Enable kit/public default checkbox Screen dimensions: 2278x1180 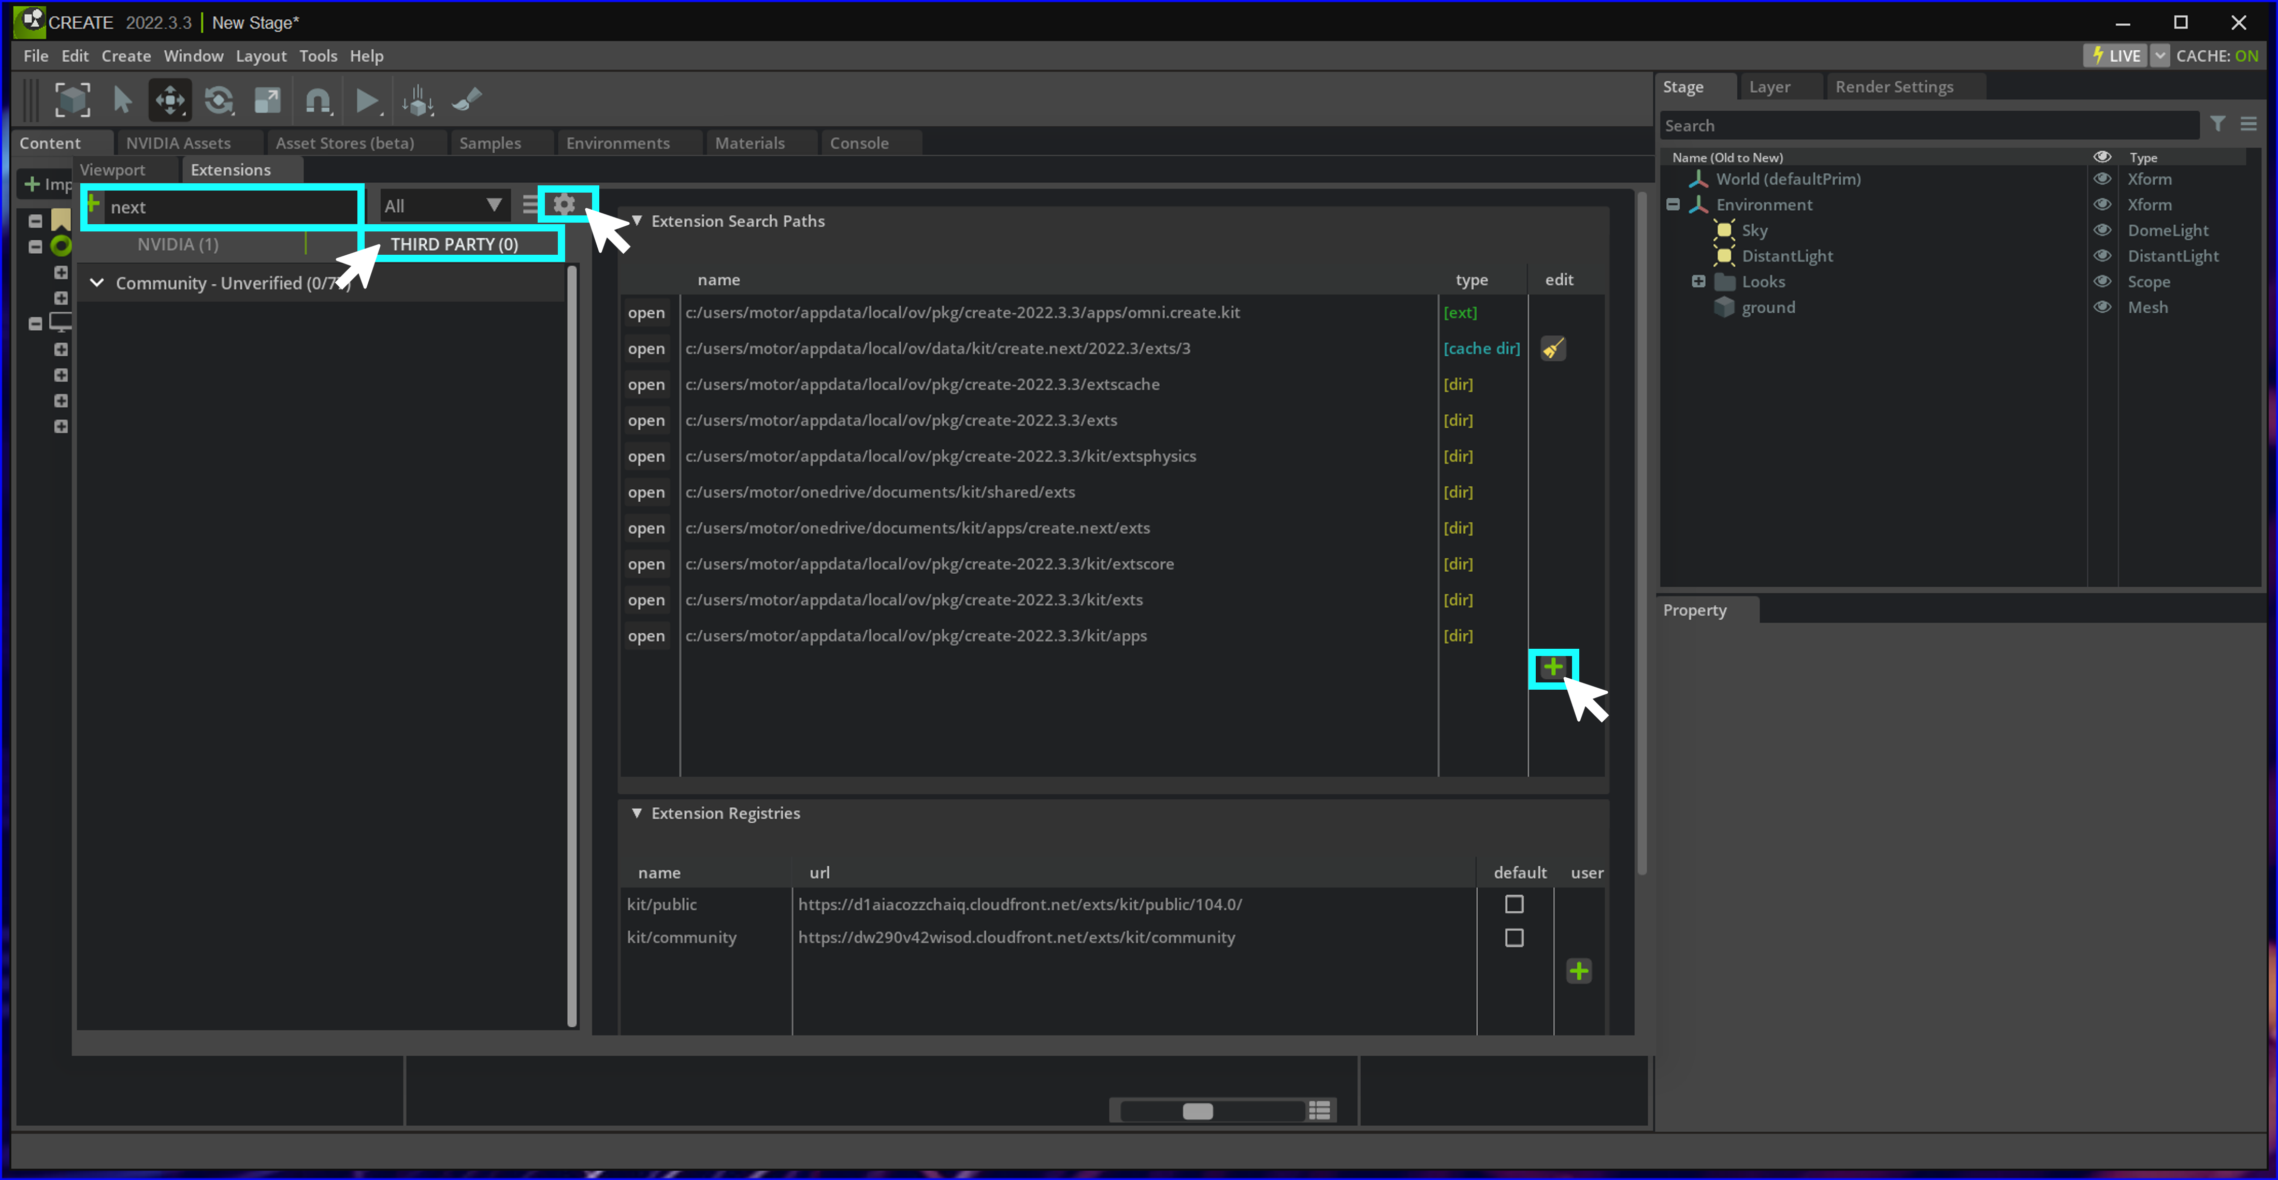(1514, 904)
